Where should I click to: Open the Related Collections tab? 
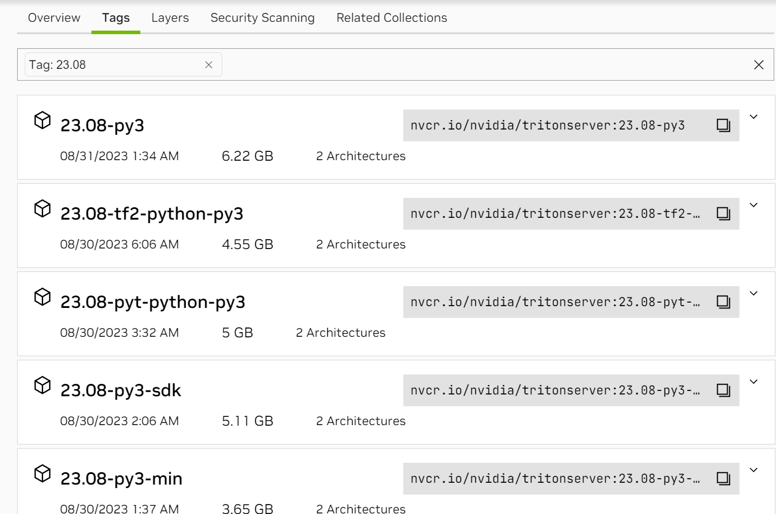(392, 18)
